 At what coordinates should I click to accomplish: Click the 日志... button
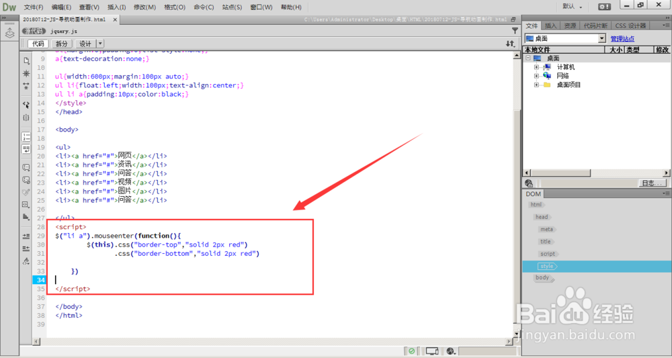point(653,183)
